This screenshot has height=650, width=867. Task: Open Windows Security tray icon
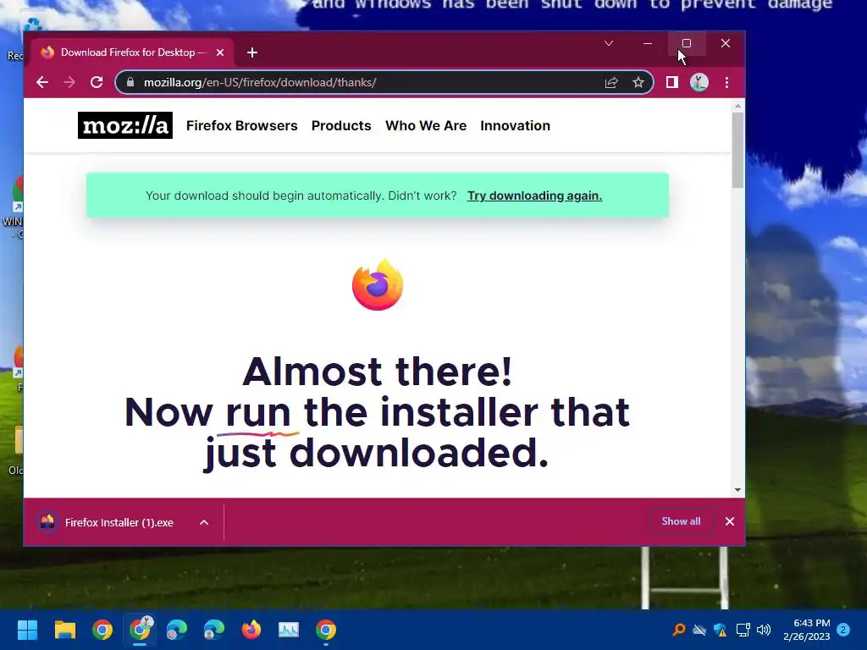pos(720,630)
